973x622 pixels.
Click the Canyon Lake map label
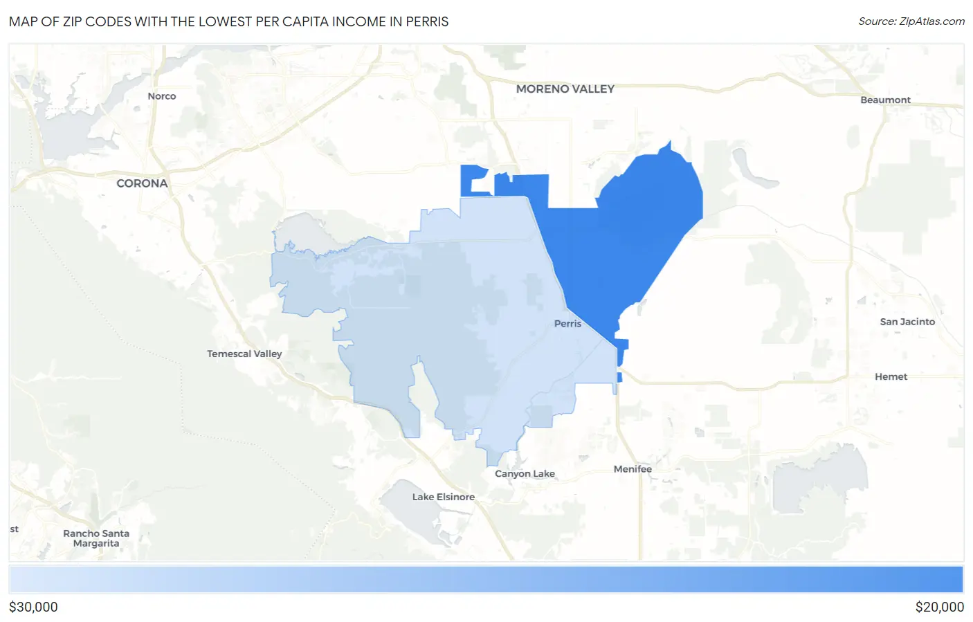[x=525, y=474]
